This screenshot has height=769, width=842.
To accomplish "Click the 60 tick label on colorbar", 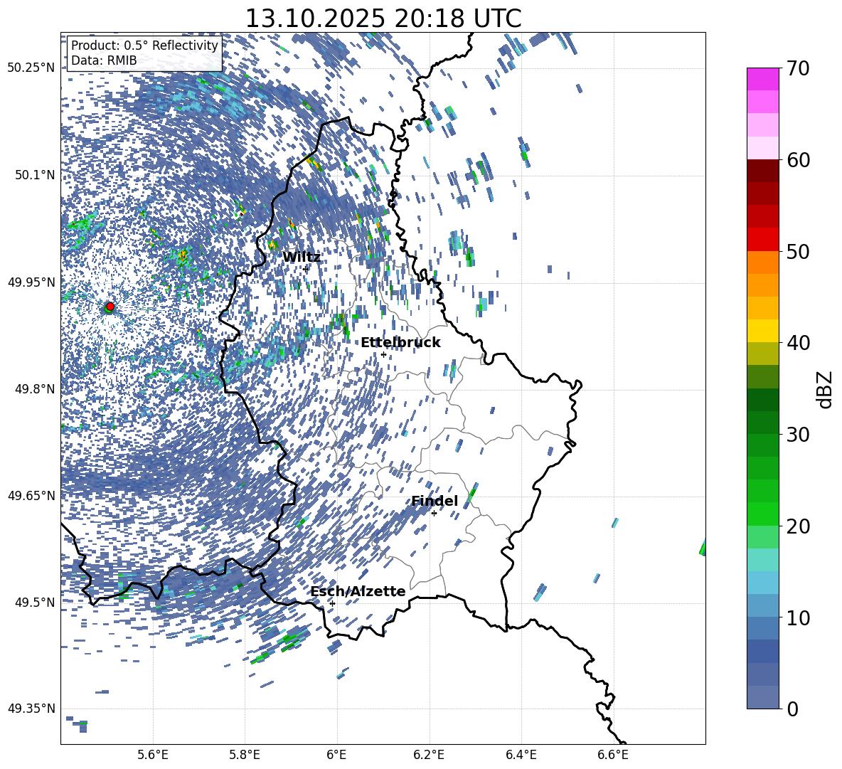I will tap(797, 160).
